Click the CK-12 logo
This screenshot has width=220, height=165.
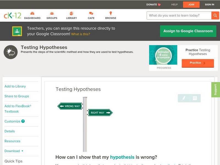(x=13, y=15)
